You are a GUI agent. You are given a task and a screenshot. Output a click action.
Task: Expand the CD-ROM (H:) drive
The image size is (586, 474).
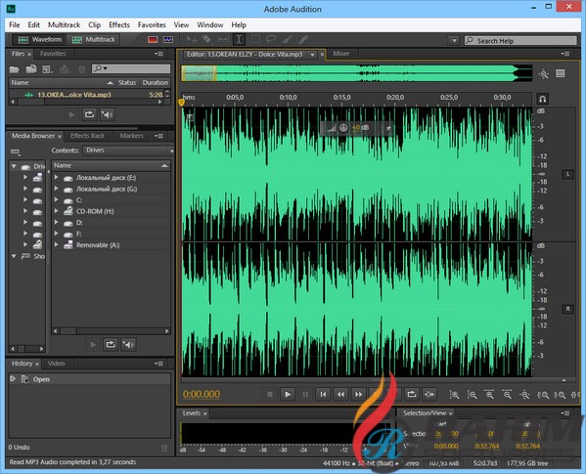point(57,211)
